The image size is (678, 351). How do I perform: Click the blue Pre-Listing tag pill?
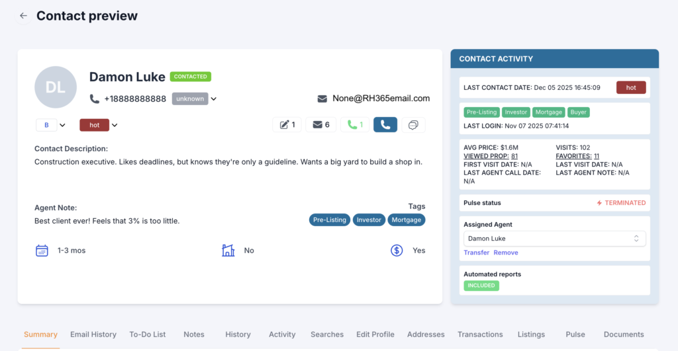coord(330,219)
